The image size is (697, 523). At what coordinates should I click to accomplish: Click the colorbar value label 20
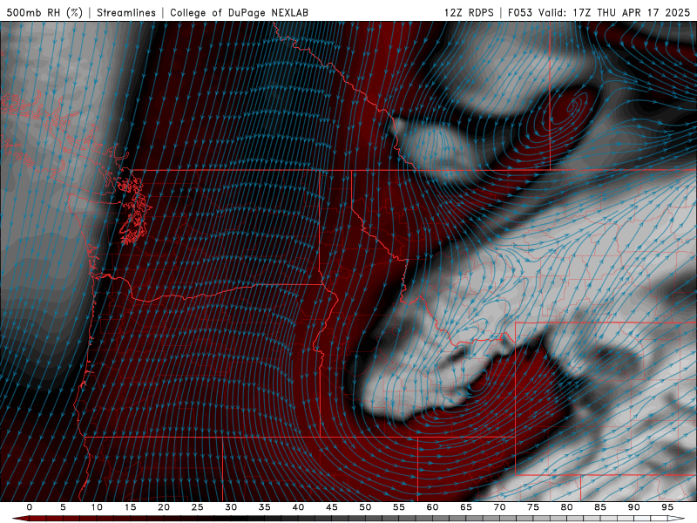pyautogui.click(x=164, y=507)
